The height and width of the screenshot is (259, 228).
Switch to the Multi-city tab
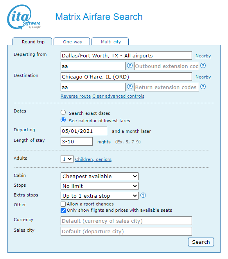(x=110, y=42)
